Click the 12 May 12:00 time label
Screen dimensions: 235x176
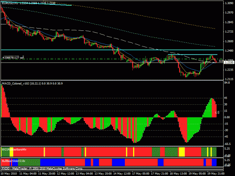(x=65, y=174)
